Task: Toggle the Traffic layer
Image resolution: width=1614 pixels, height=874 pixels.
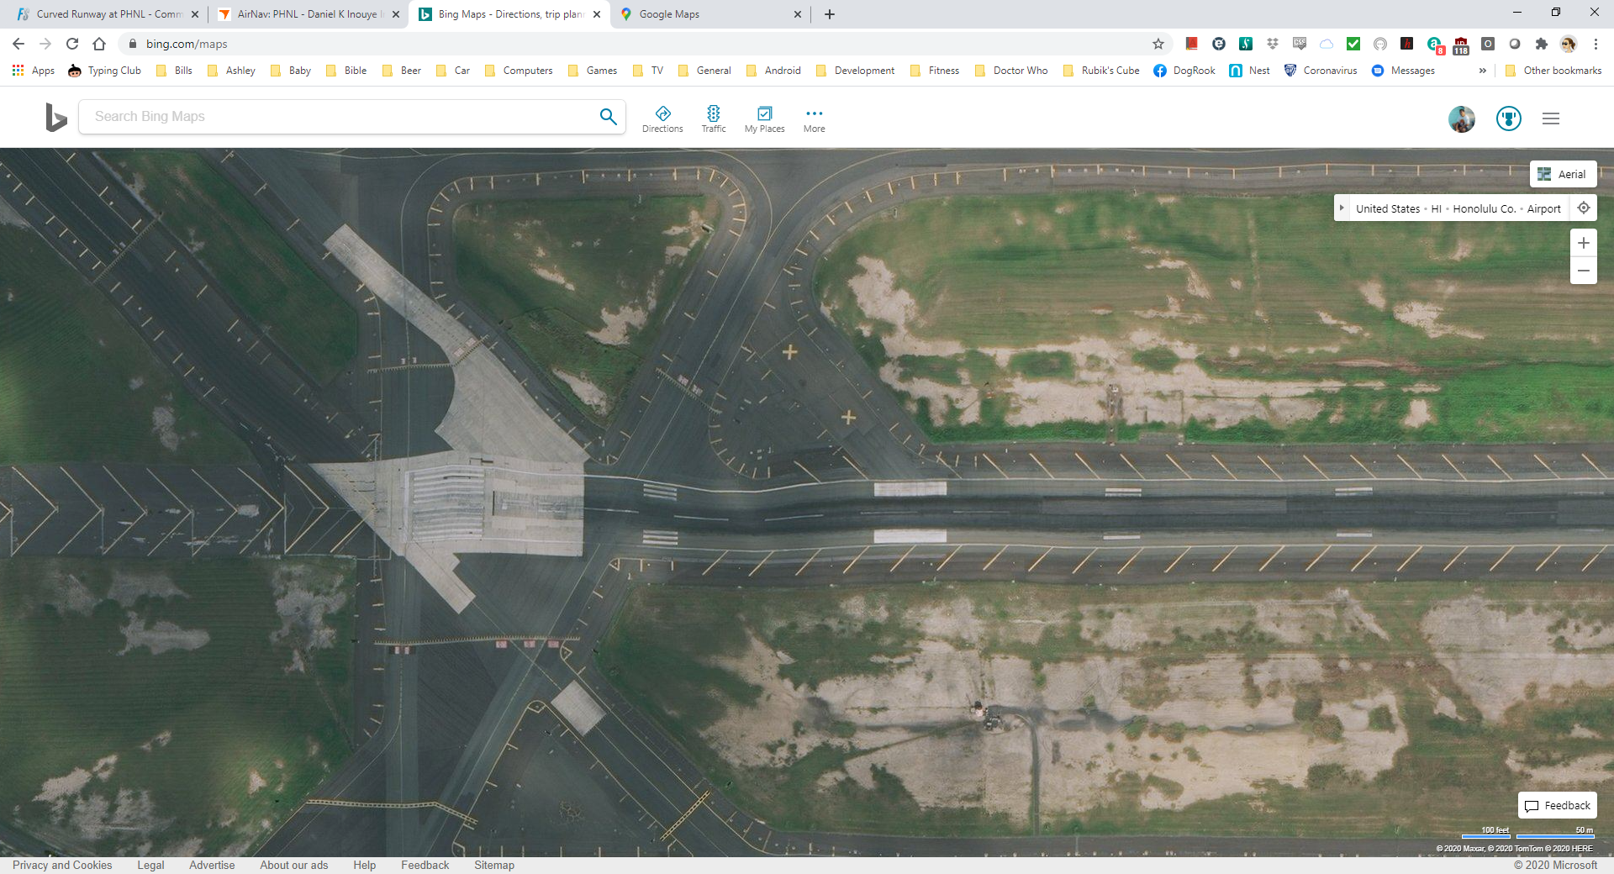Action: click(x=713, y=118)
